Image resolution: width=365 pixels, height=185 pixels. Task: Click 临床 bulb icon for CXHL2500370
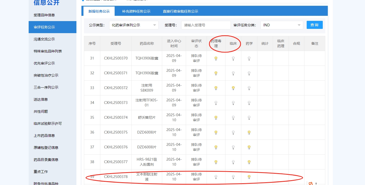click(233, 58)
